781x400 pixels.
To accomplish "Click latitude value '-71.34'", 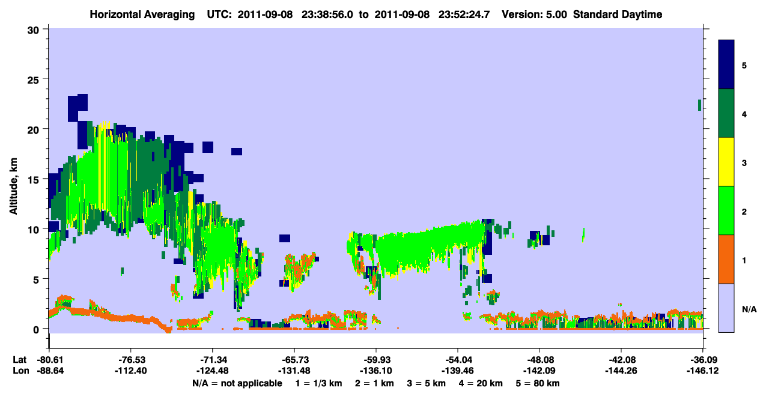I will (213, 360).
